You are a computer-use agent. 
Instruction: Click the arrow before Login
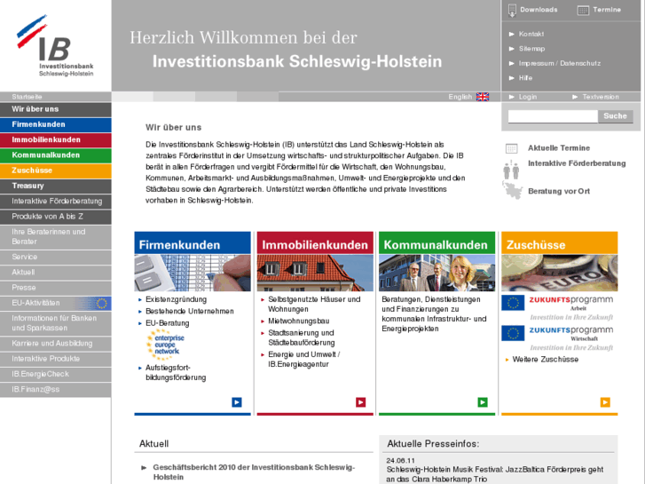512,97
